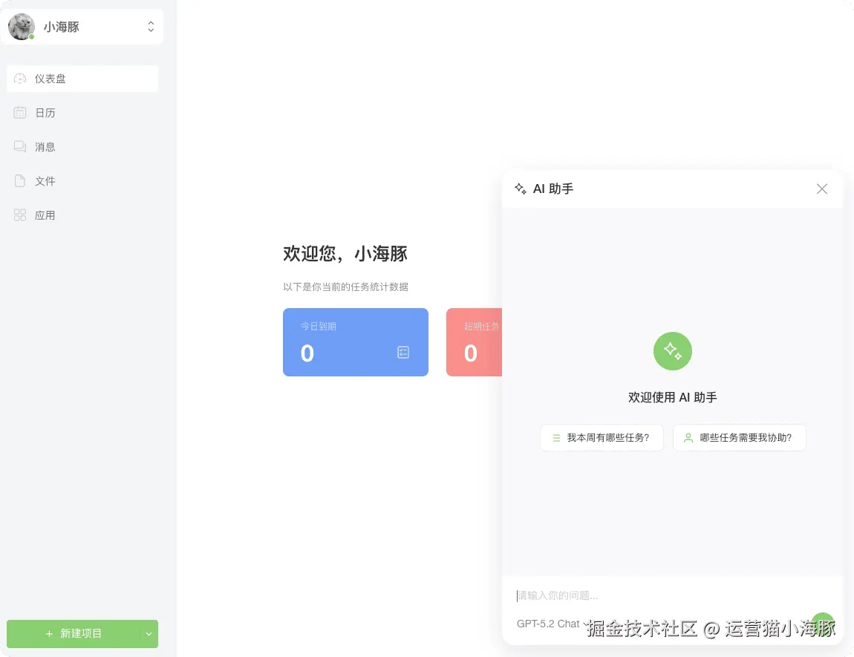Click the sparkle icon in AI 助手 header
854x657 pixels.
pyautogui.click(x=521, y=189)
